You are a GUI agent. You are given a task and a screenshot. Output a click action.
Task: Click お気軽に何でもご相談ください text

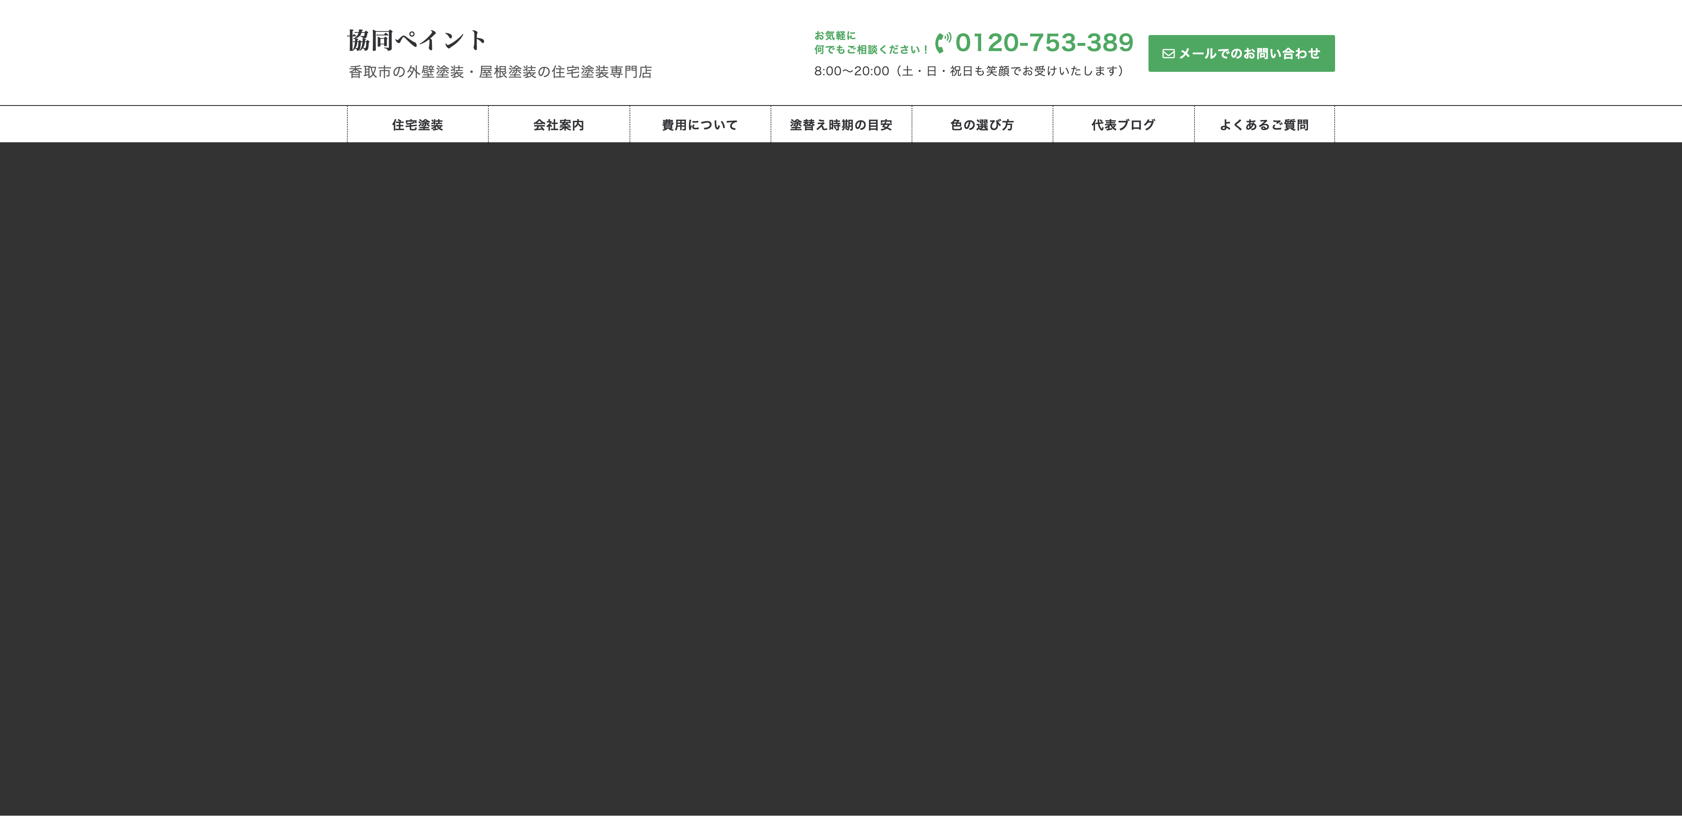coord(871,42)
